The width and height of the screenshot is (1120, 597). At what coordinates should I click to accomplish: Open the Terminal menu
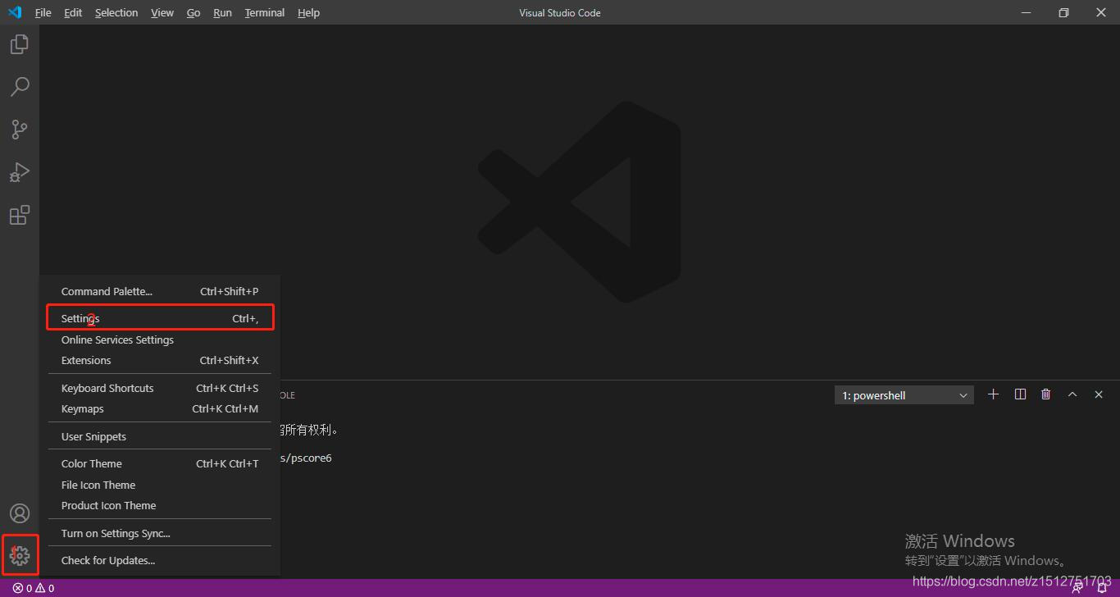coord(264,12)
